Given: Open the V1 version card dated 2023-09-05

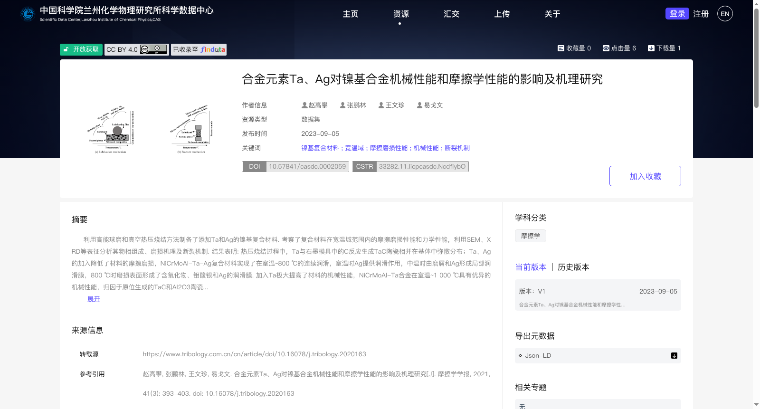Looking at the screenshot, I should tap(598, 295).
